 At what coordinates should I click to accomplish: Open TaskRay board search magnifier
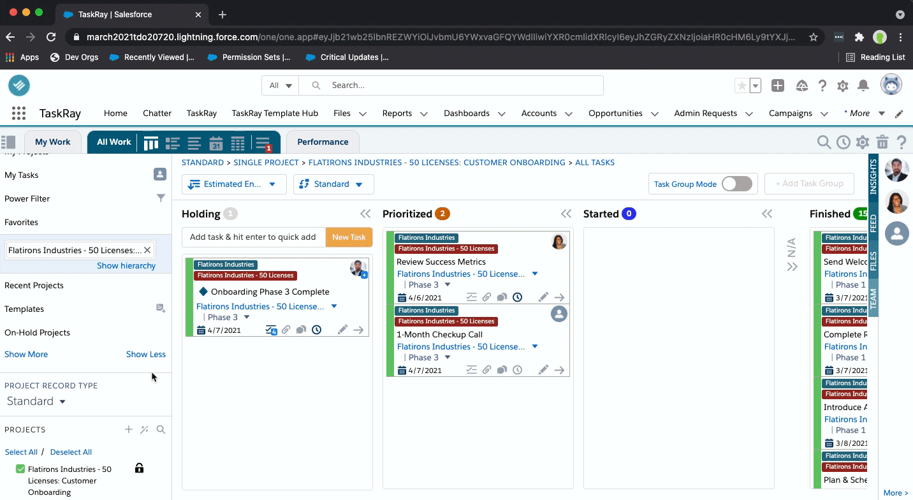(824, 142)
